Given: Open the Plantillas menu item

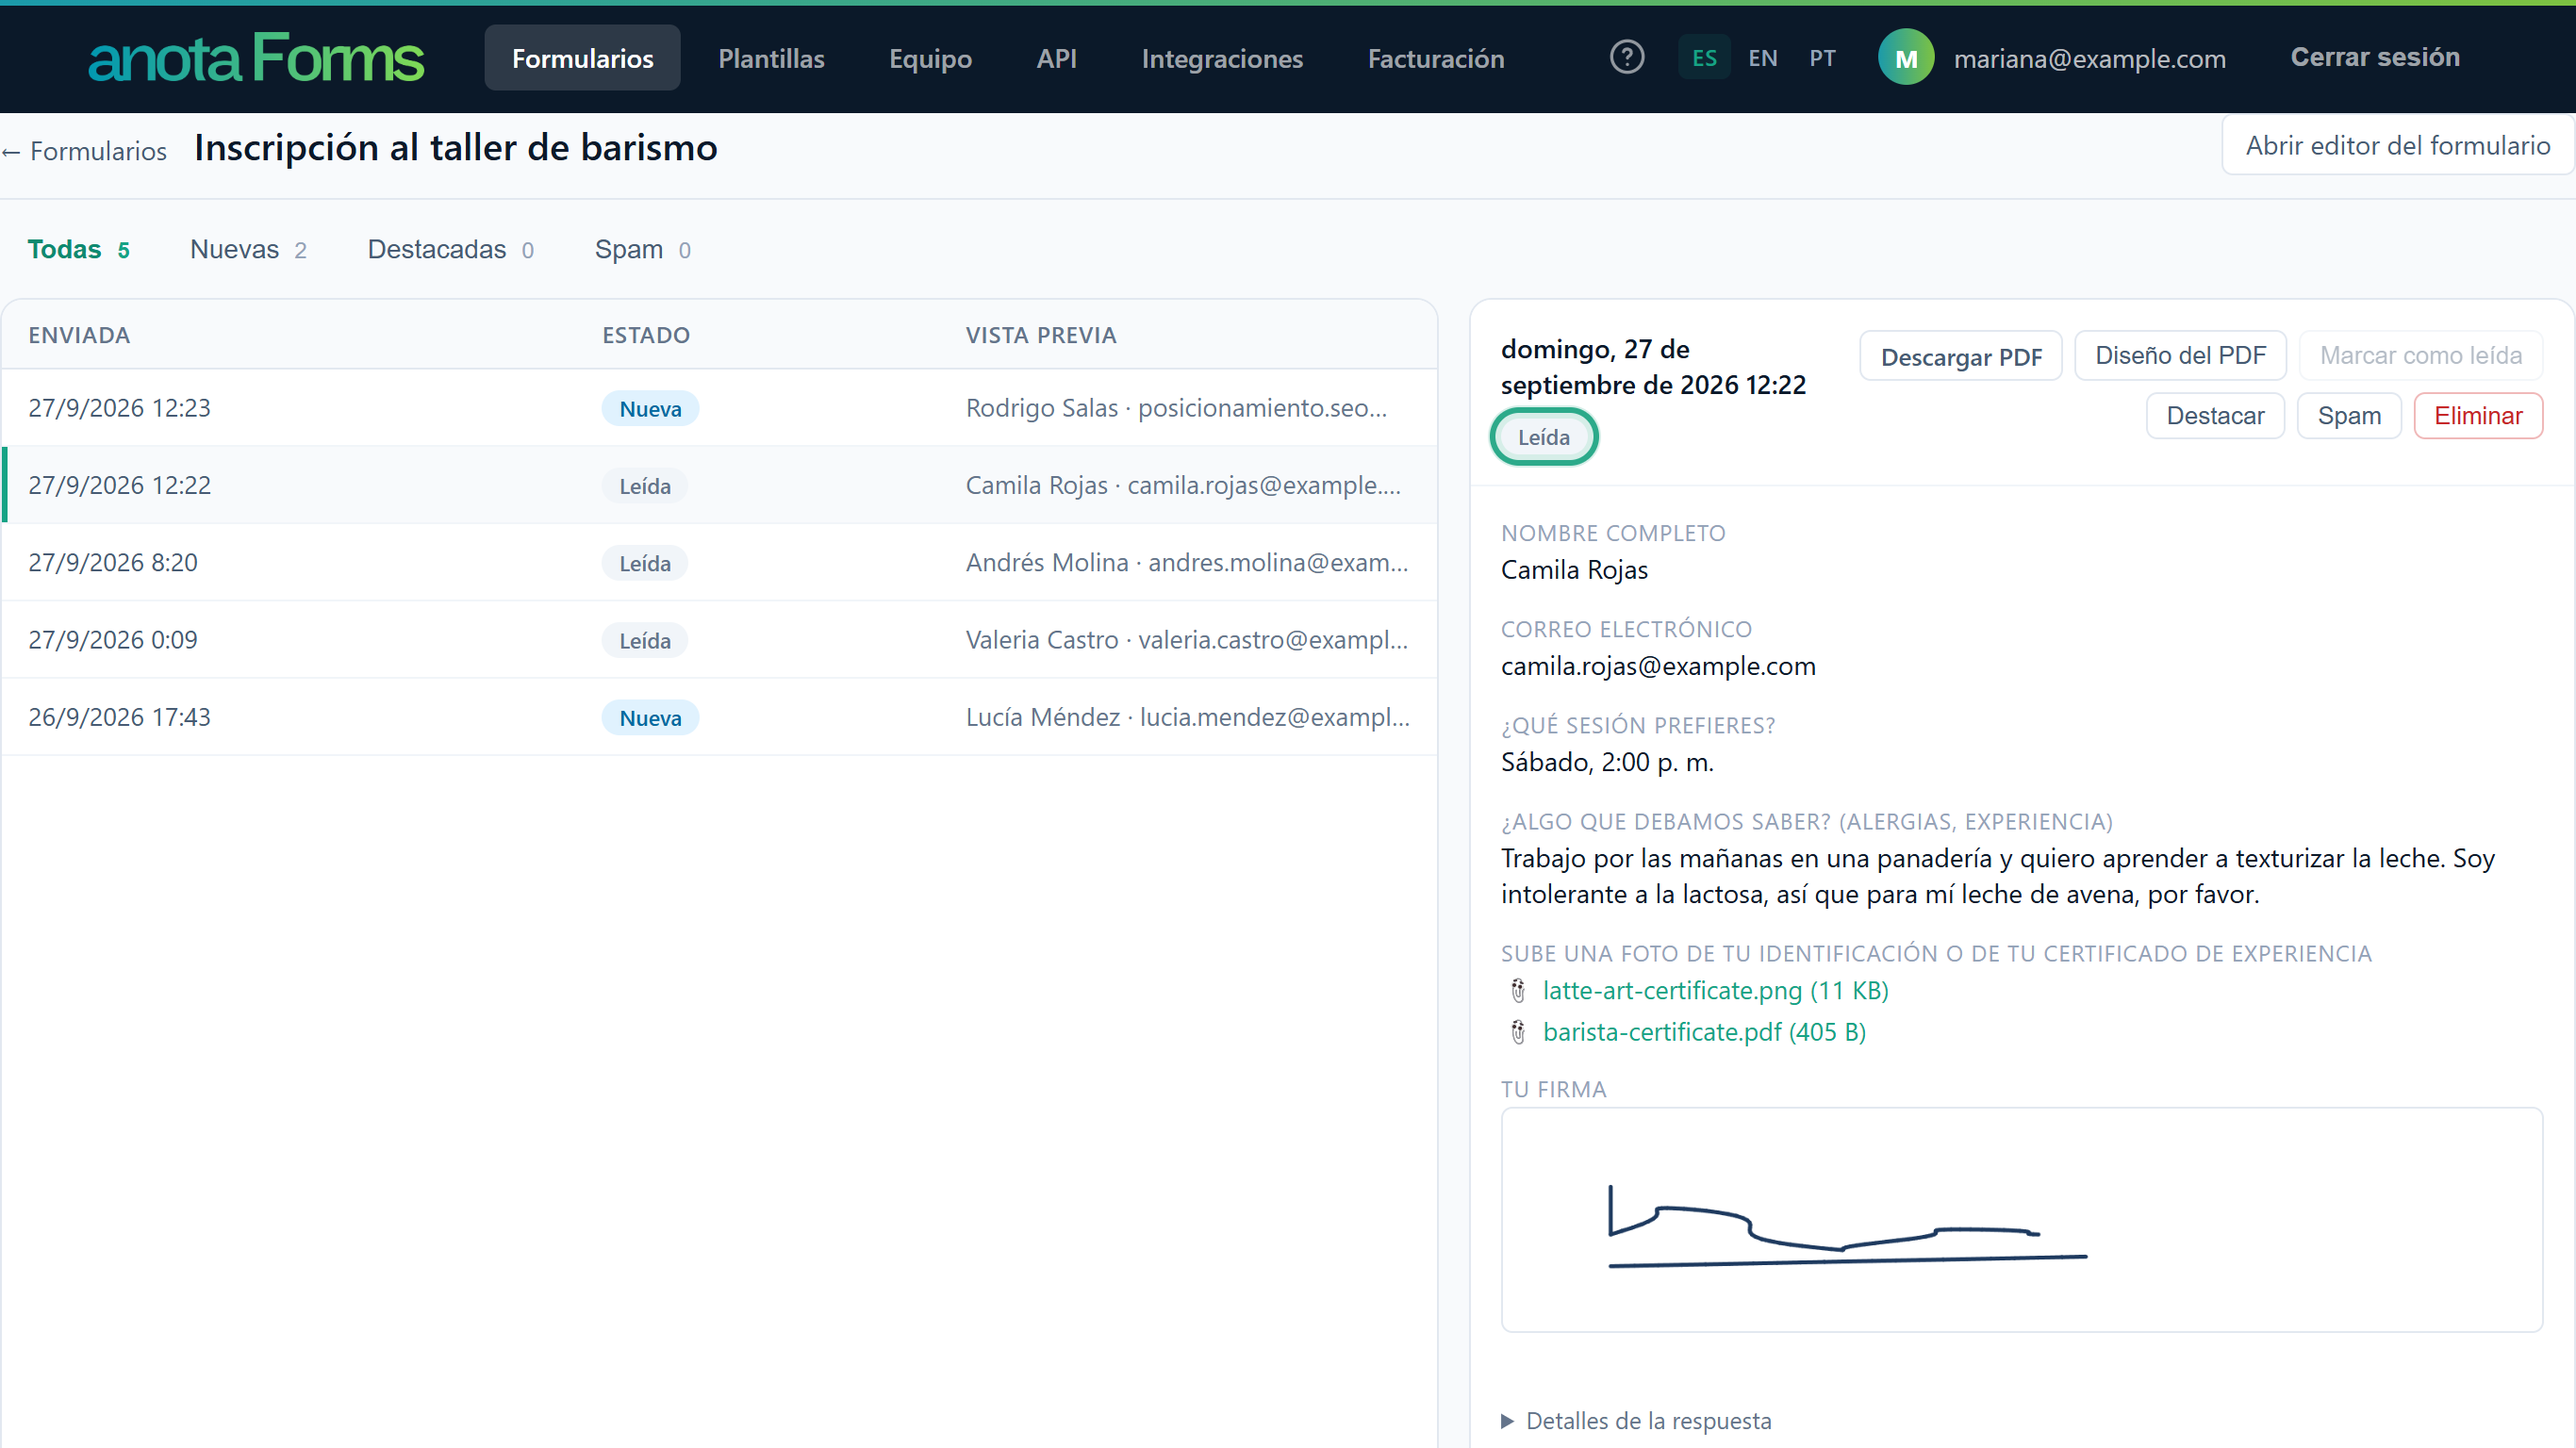Looking at the screenshot, I should pos(771,58).
